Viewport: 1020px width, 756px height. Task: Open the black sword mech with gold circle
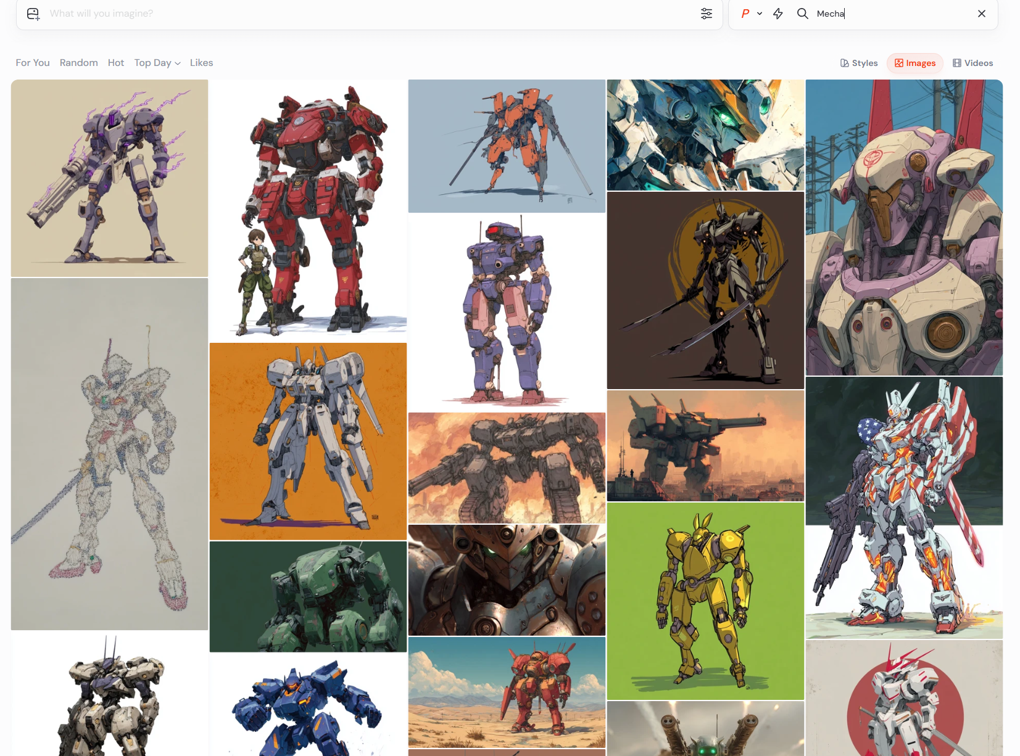706,290
